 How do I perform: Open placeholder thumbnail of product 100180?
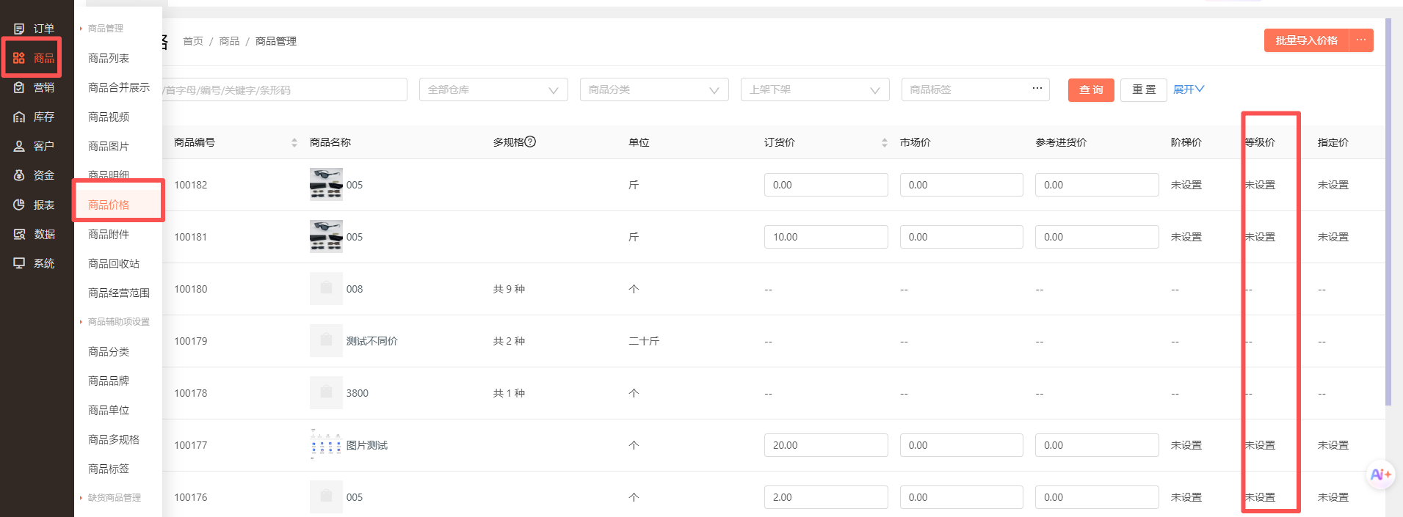point(326,288)
